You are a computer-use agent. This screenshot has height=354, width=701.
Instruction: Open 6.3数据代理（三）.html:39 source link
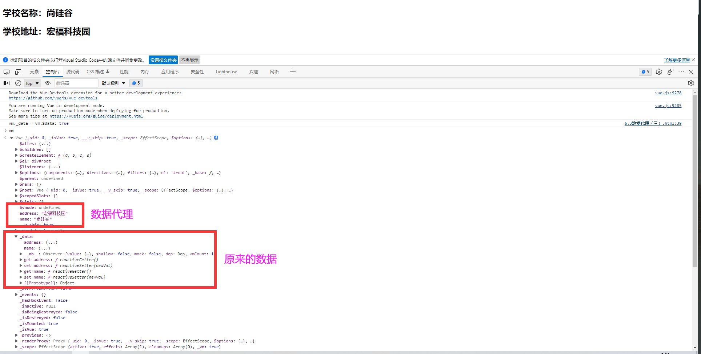pyautogui.click(x=652, y=123)
